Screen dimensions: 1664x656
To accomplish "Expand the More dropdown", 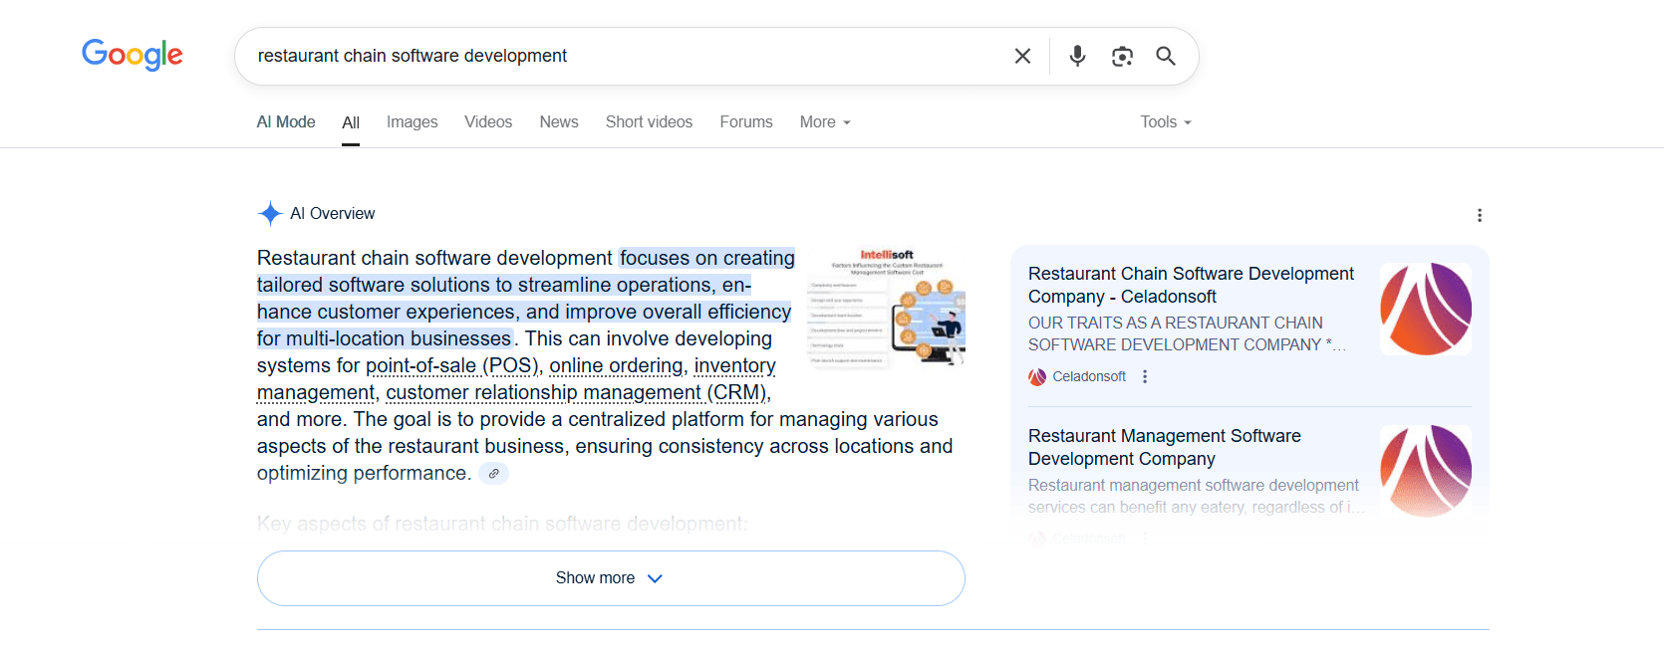I will (825, 121).
